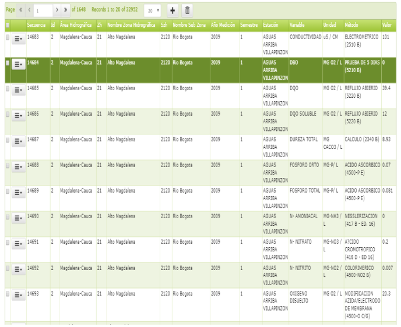Check the row 14693 checkbox
The image size is (401, 327).
[8, 294]
